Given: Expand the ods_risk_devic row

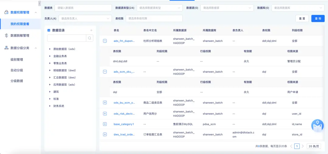Looking at the screenshot, I should click(105, 113).
